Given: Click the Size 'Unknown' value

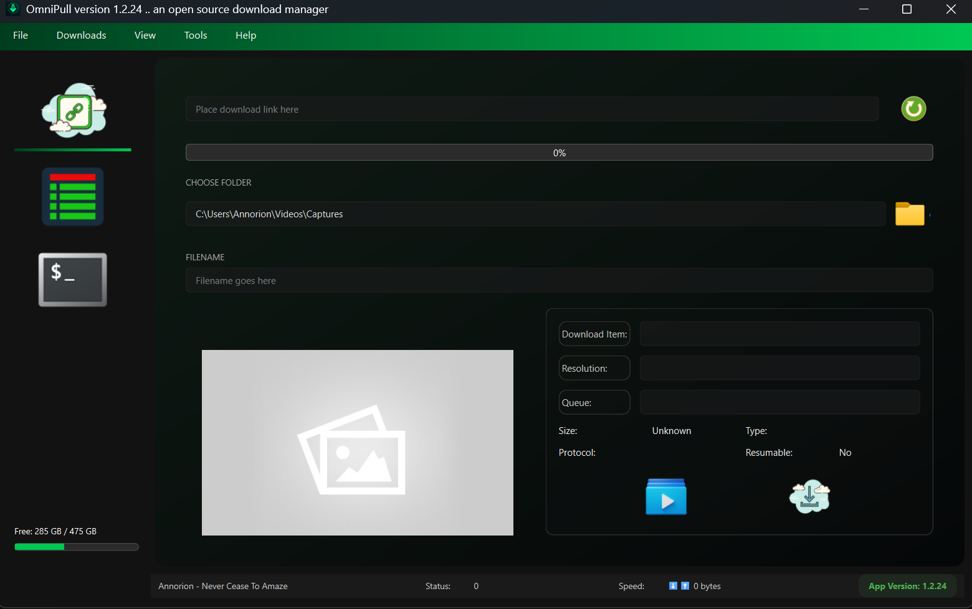Looking at the screenshot, I should (672, 431).
